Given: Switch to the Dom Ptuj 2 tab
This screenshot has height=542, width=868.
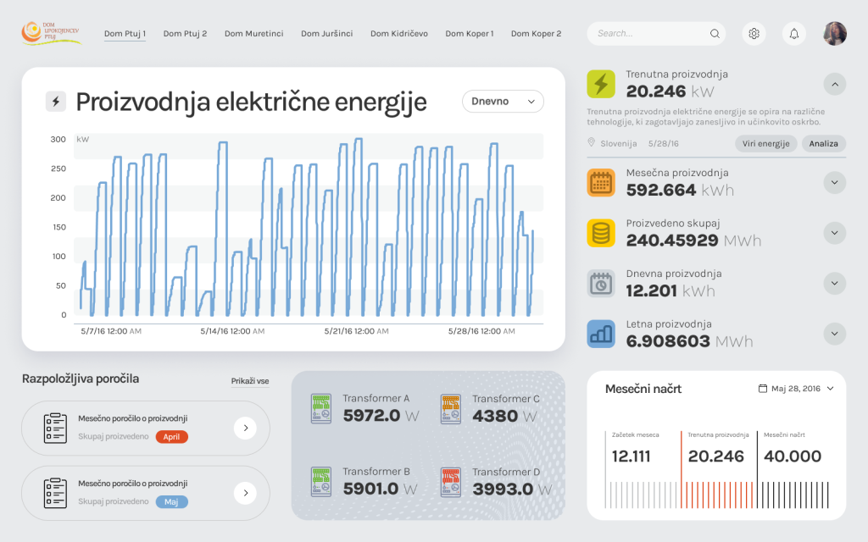Looking at the screenshot, I should click(185, 34).
